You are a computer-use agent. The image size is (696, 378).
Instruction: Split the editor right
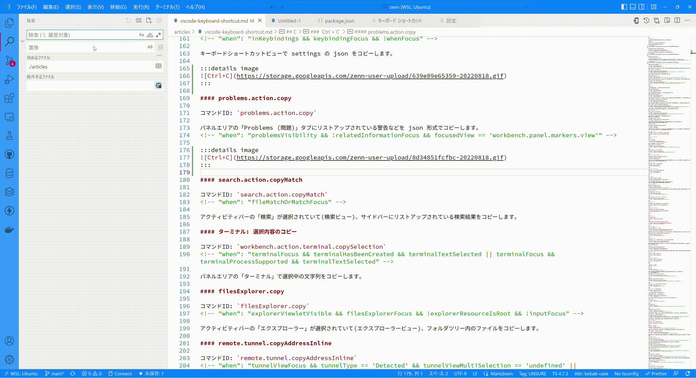click(677, 21)
